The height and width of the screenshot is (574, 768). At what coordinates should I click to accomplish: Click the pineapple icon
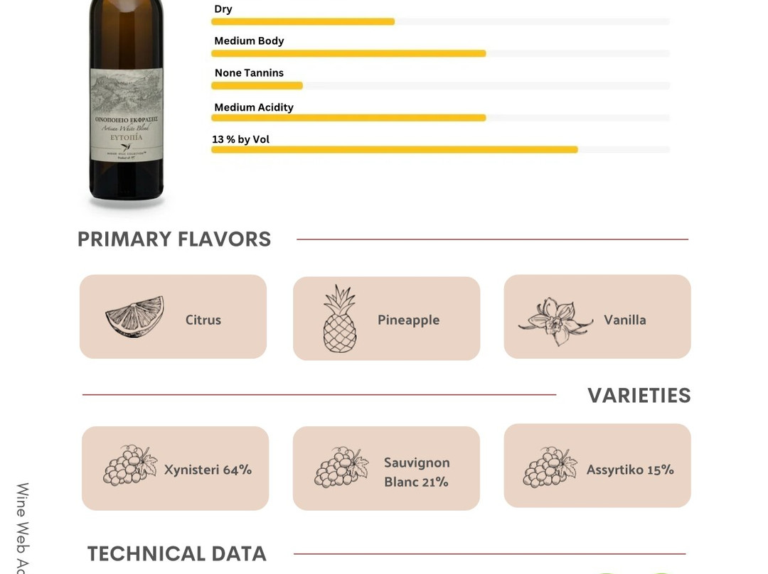340,319
